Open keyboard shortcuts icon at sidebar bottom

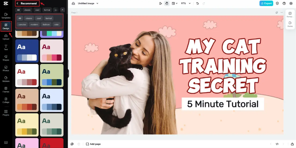tap(6, 142)
